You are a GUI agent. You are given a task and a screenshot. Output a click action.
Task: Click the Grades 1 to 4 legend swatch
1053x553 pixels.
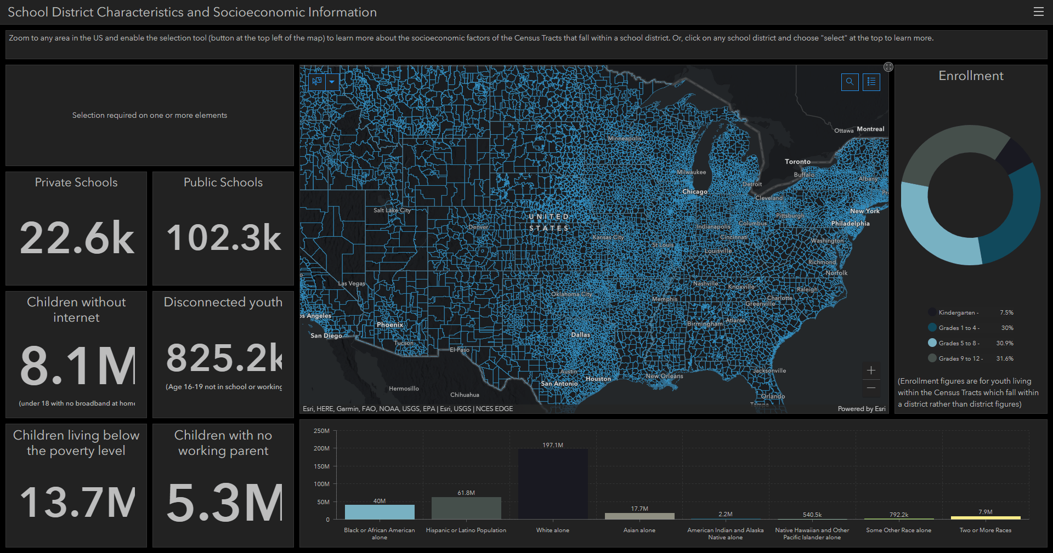932,328
